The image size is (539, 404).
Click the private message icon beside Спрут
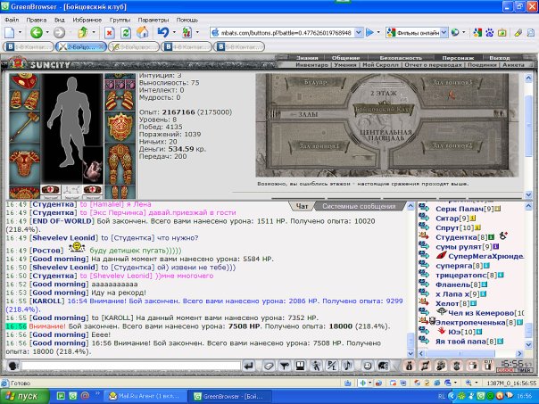click(424, 227)
